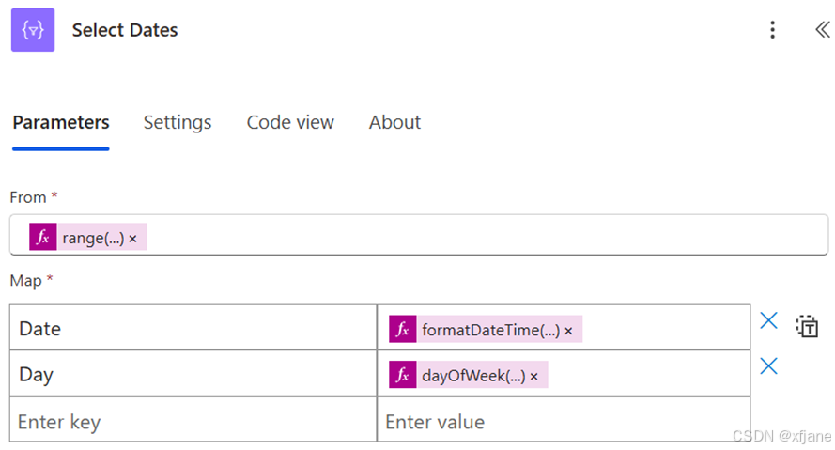Switch to the Parameters tab

point(61,122)
